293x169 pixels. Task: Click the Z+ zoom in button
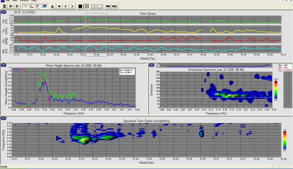pyautogui.click(x=11, y=6)
